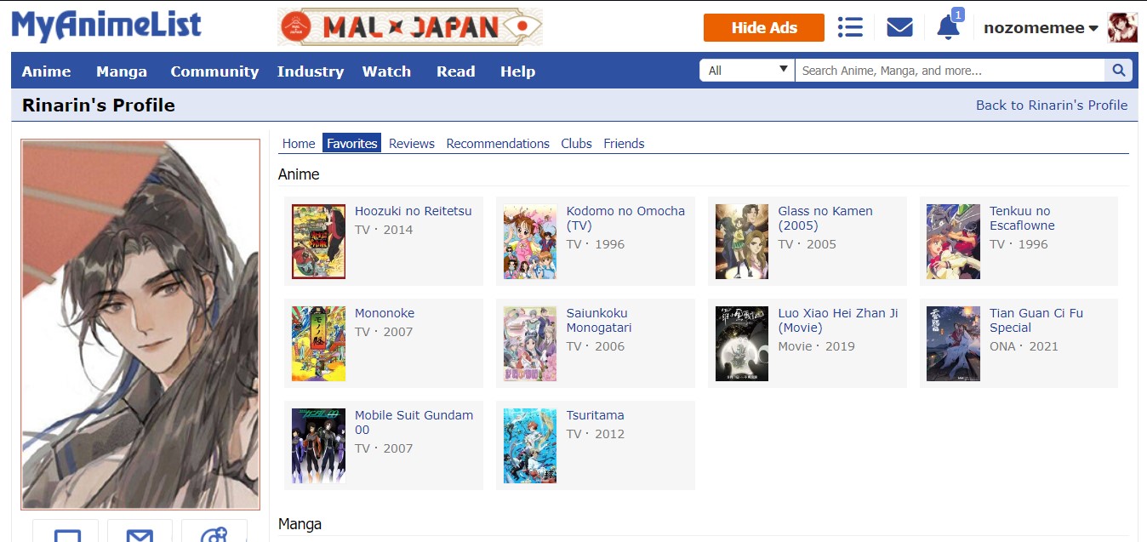1147x542 pixels.
Task: Open the Hoozuki no Reitetsu cover thumbnail
Action: (318, 242)
